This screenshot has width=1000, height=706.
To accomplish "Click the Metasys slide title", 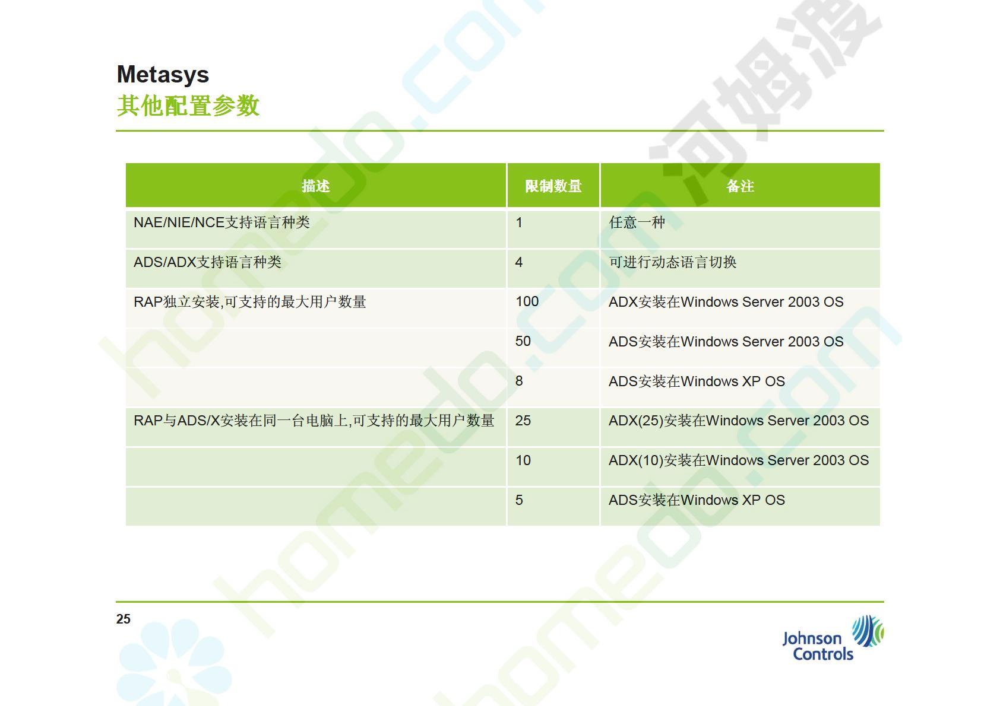I will 163,75.
